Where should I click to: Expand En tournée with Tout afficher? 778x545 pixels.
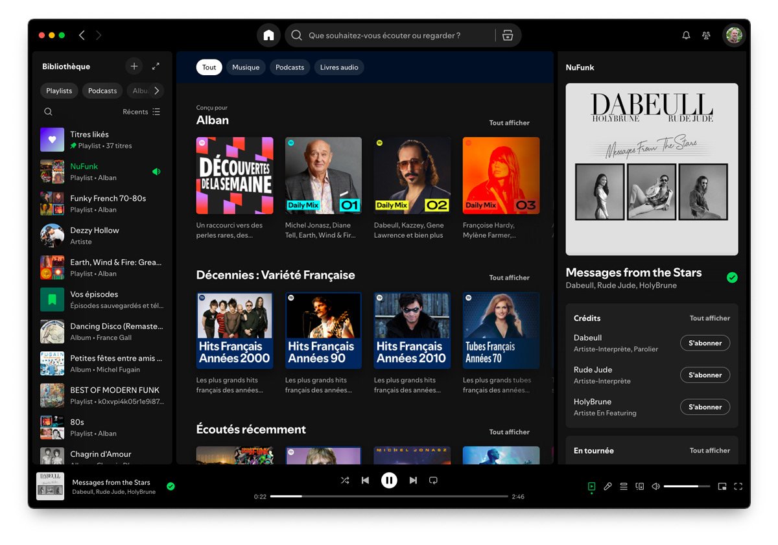[x=709, y=450]
